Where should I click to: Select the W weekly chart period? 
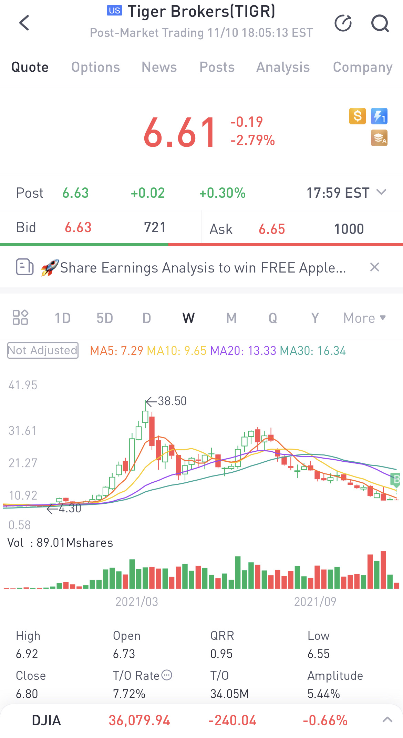(188, 318)
